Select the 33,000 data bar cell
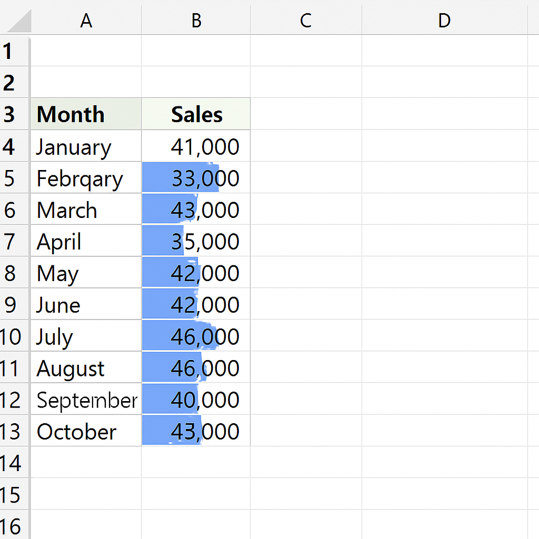539x539 pixels. pos(196,177)
